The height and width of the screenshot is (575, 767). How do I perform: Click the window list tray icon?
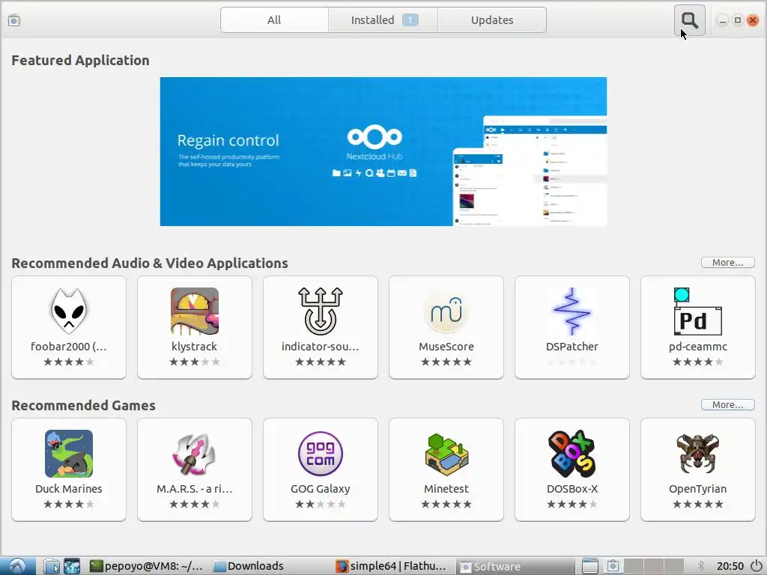(x=590, y=566)
